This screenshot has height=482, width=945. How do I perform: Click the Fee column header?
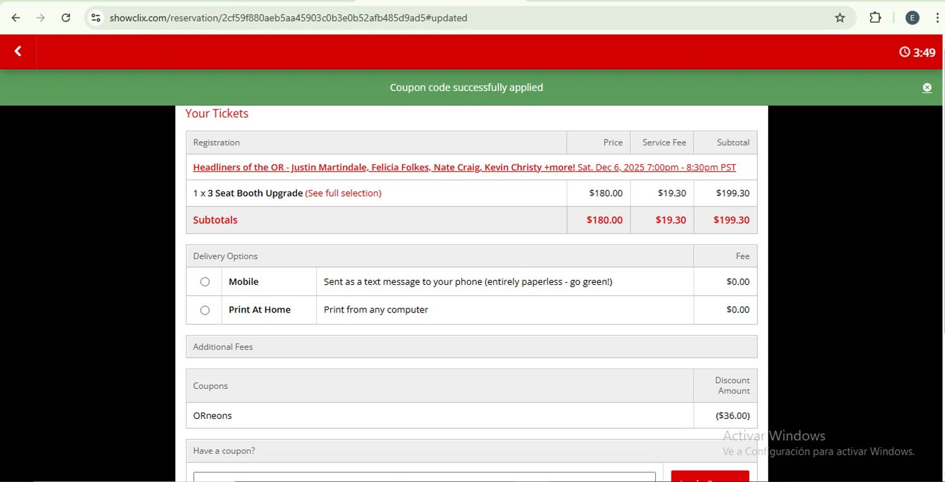point(743,256)
